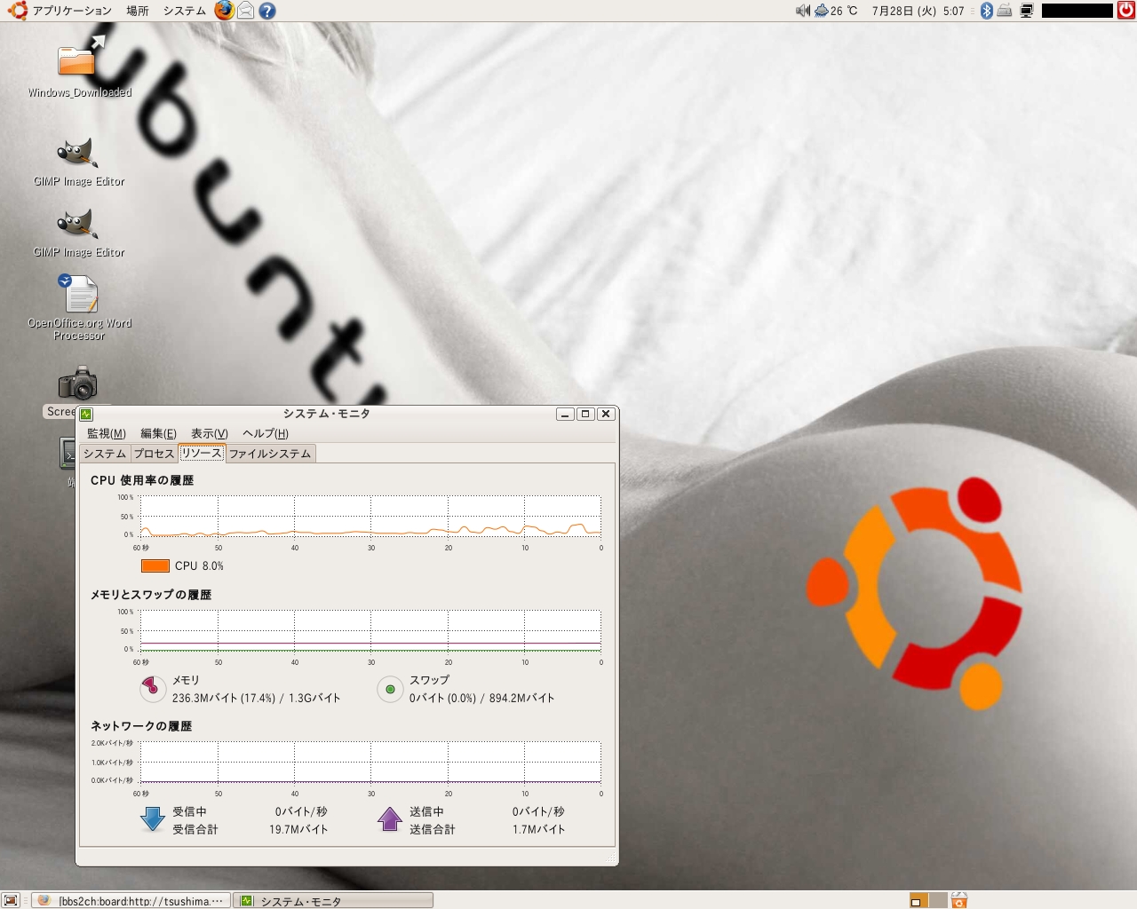This screenshot has width=1137, height=909.
Task: Open the 表示(V) menu
Action: click(210, 433)
